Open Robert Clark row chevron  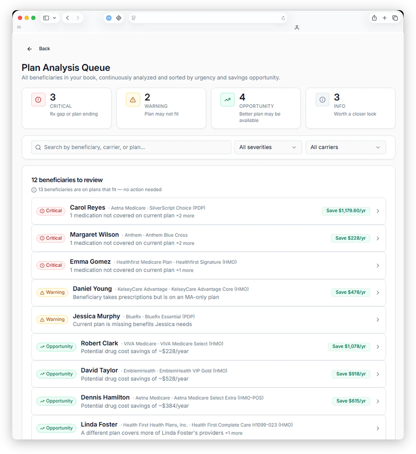coord(378,347)
